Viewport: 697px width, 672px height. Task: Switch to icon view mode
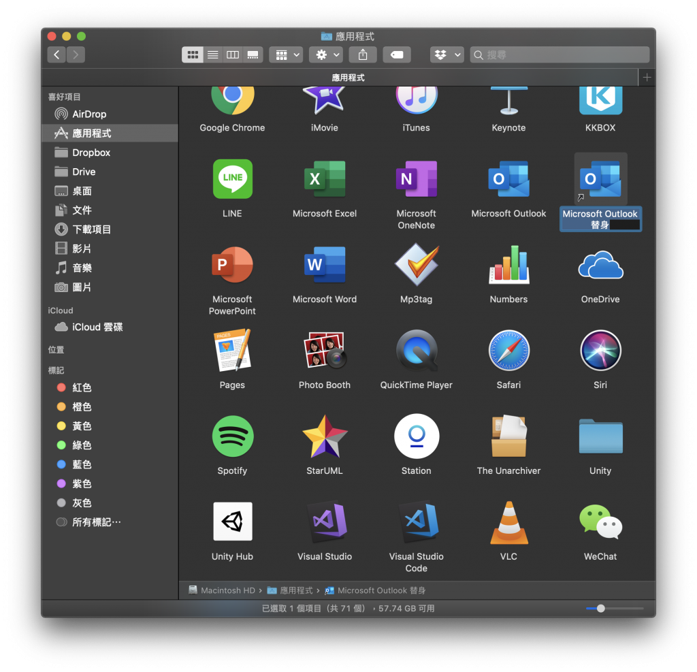[193, 54]
